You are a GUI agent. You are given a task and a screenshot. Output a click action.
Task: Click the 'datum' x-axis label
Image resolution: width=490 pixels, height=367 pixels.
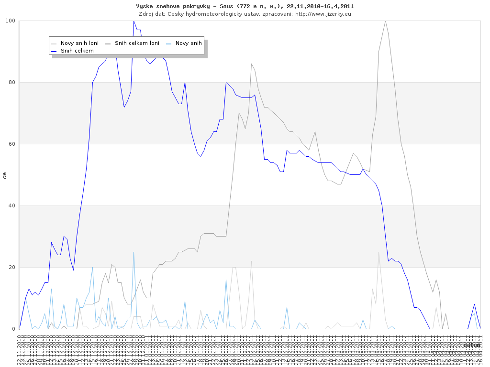pyautogui.click(x=471, y=345)
